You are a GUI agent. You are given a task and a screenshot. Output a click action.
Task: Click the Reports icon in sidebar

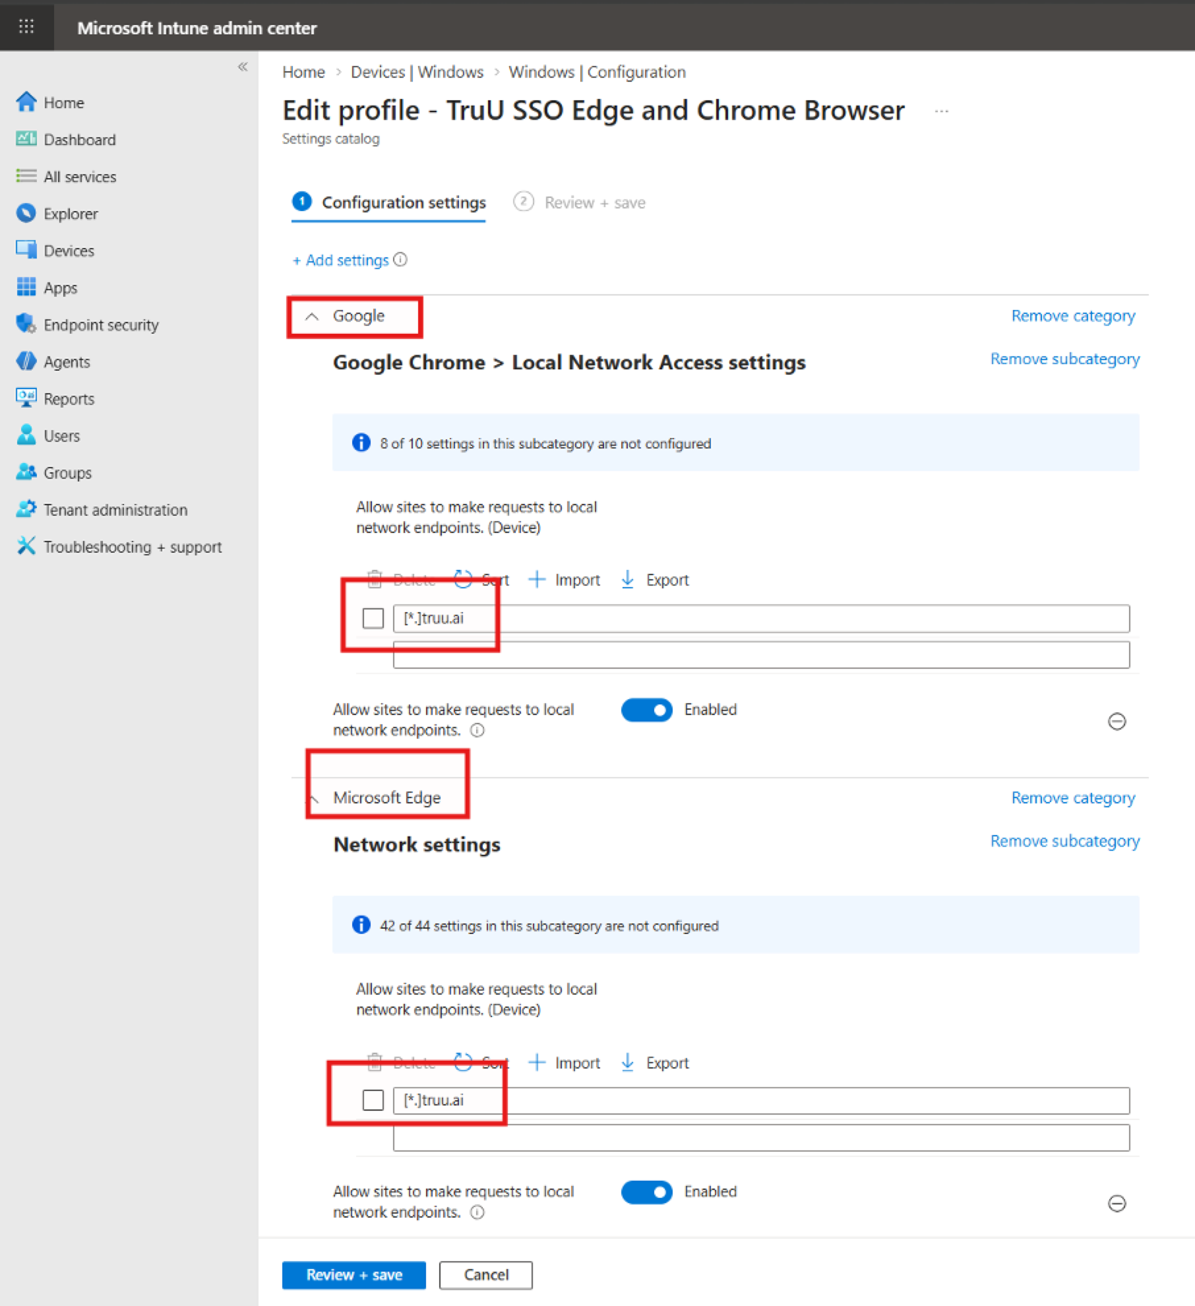tap(26, 398)
